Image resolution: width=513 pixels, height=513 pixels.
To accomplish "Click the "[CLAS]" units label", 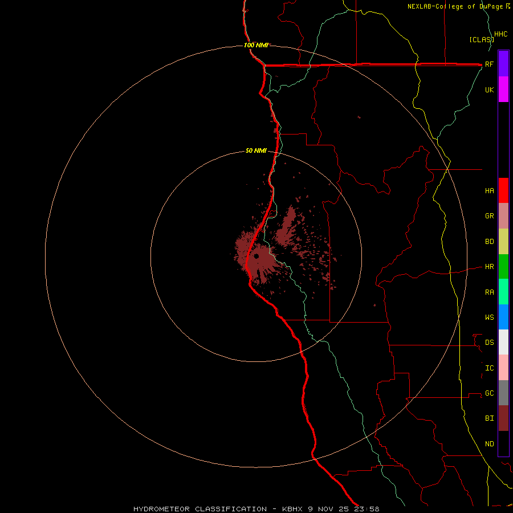I will tap(481, 39).
